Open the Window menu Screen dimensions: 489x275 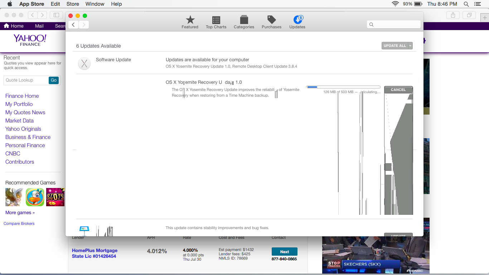pos(95,4)
